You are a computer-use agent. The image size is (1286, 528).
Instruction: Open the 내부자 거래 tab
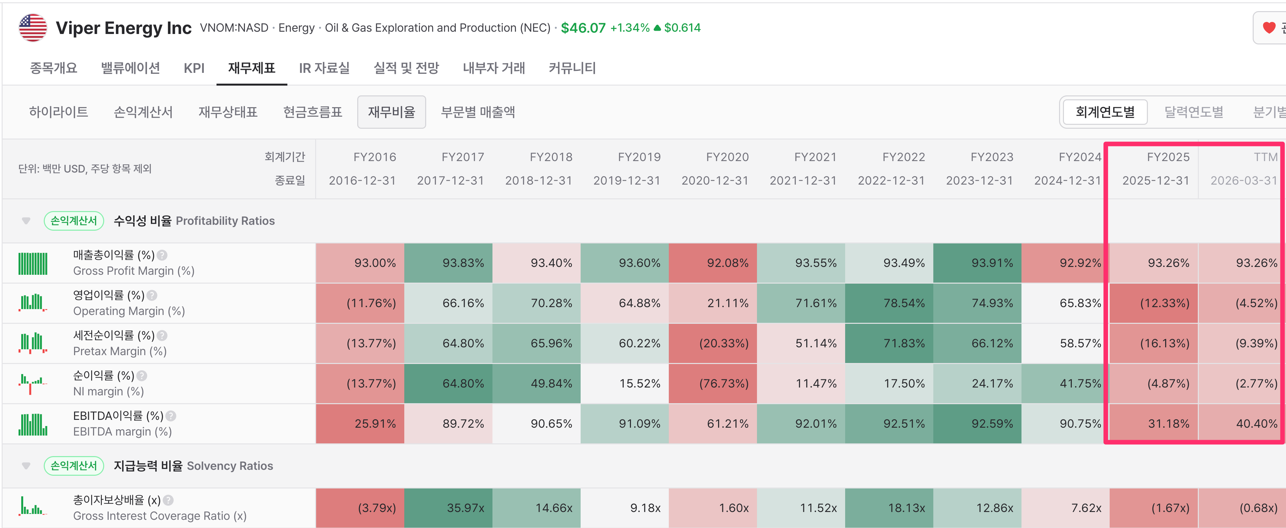click(x=494, y=68)
